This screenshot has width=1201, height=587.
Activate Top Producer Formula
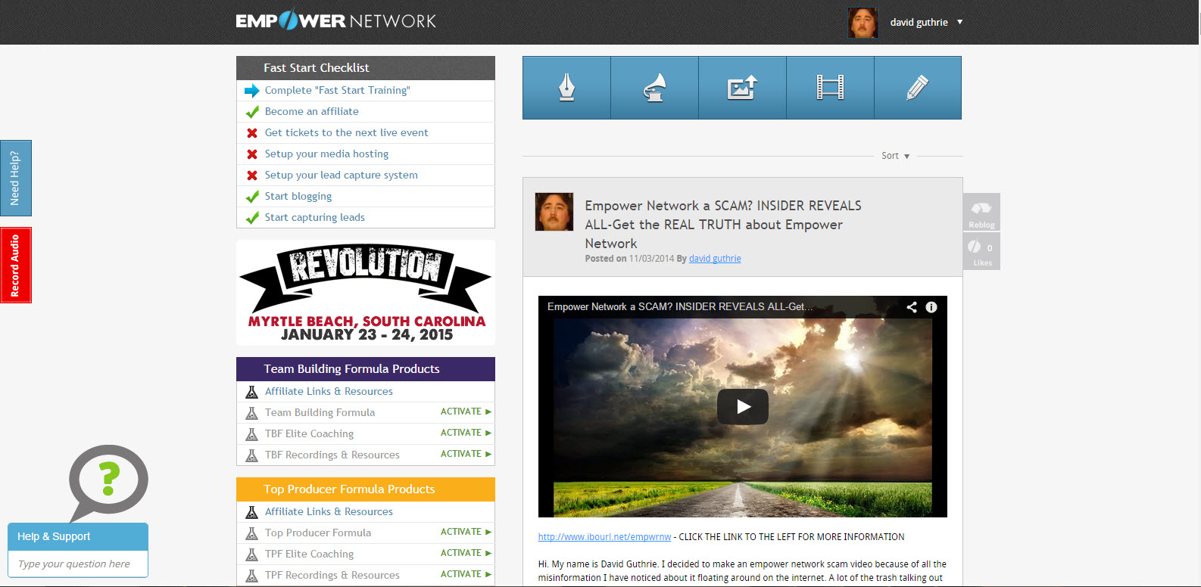[466, 532]
